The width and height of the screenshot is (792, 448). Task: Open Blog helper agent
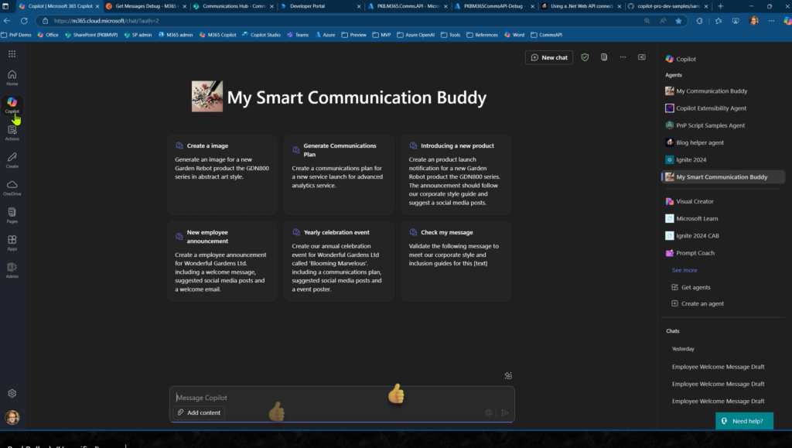pyautogui.click(x=723, y=142)
